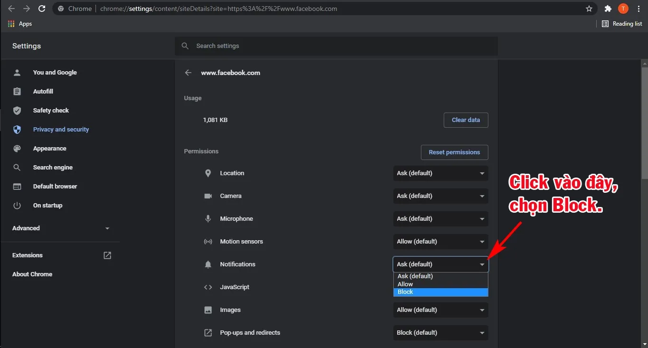Open the Location permission dropdown
648x348 pixels.
(440, 173)
